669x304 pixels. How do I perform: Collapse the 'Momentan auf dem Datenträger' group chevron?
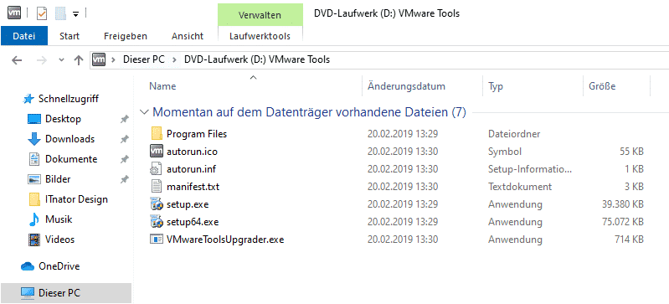[x=145, y=113]
